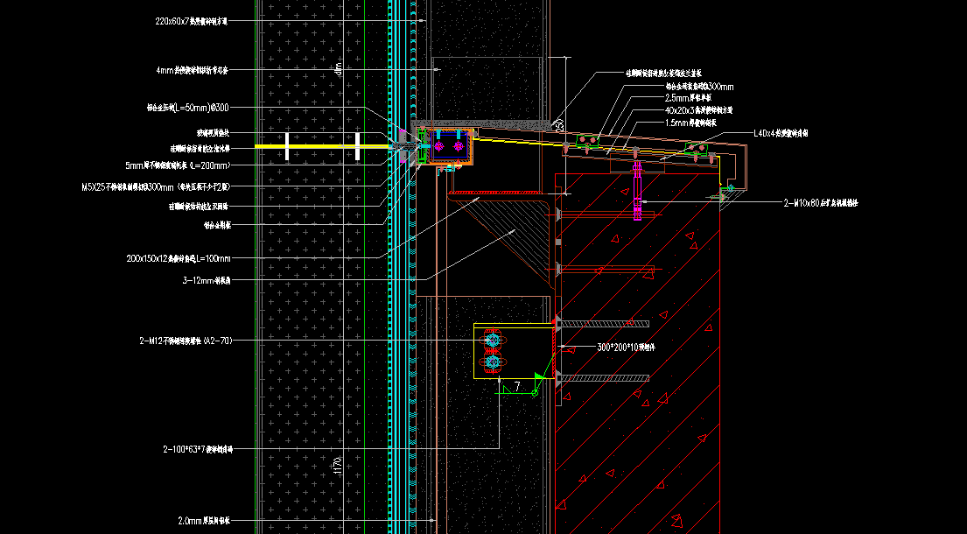The image size is (967, 534).
Task: Select the 1.5mm annotation label
Action: [696, 123]
